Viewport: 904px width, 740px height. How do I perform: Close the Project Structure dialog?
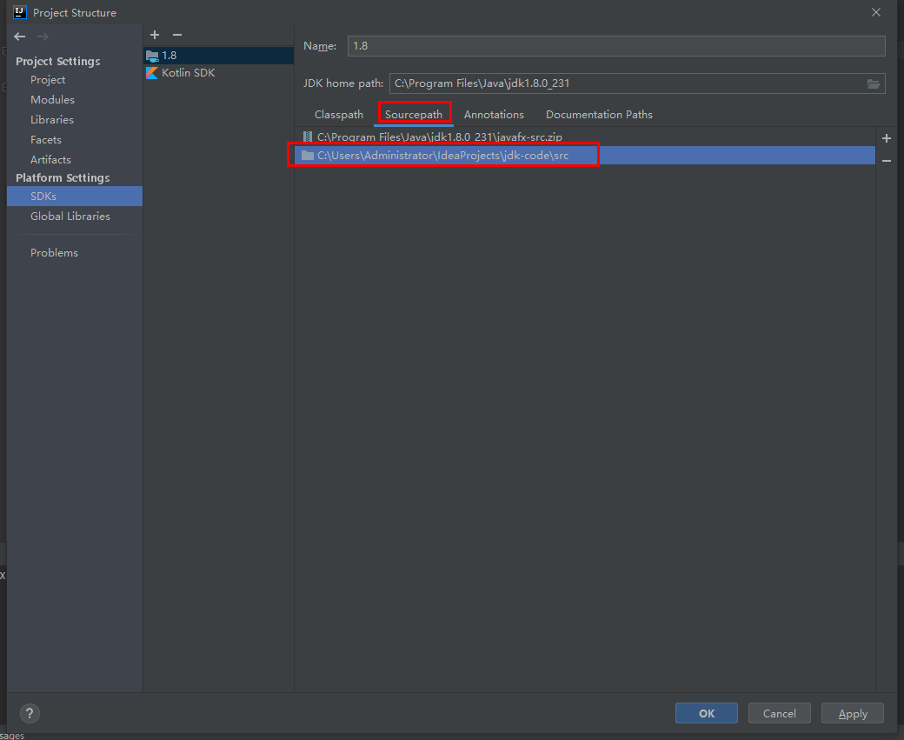pyautogui.click(x=876, y=12)
